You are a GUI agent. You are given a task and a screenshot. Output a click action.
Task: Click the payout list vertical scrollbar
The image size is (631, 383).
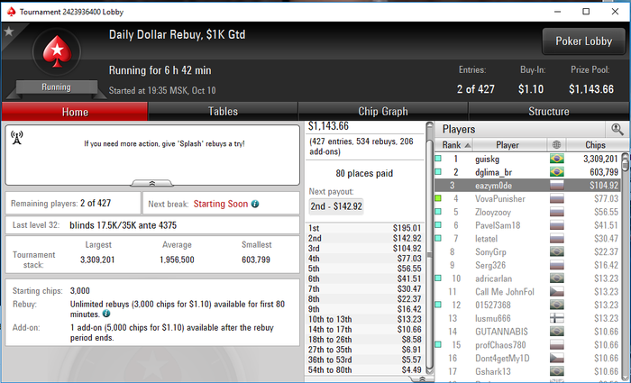coord(429,248)
